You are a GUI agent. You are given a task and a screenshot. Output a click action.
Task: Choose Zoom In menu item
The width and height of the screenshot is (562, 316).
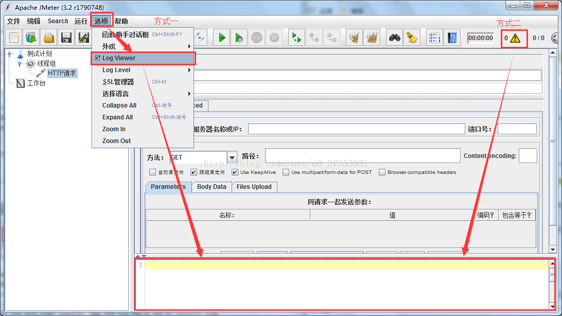143,129
